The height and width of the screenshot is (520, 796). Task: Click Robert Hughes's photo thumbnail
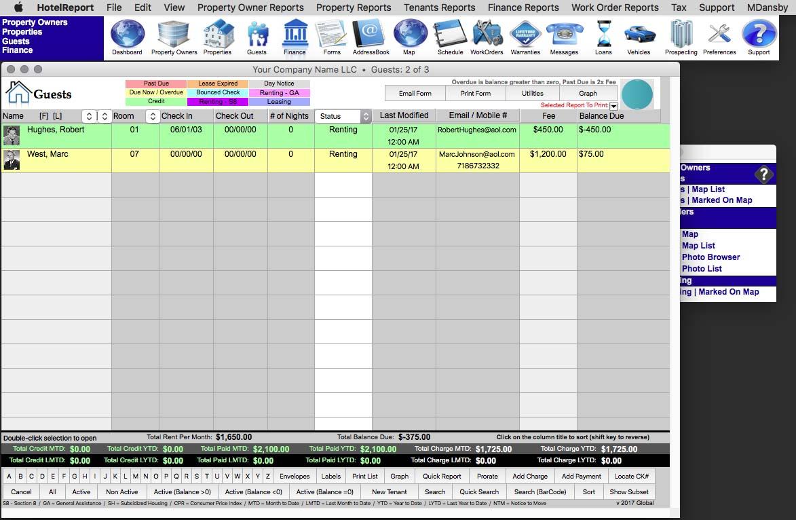click(x=11, y=136)
